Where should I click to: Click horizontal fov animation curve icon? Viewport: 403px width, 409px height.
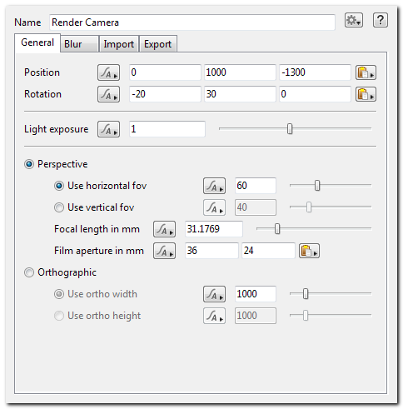point(214,186)
